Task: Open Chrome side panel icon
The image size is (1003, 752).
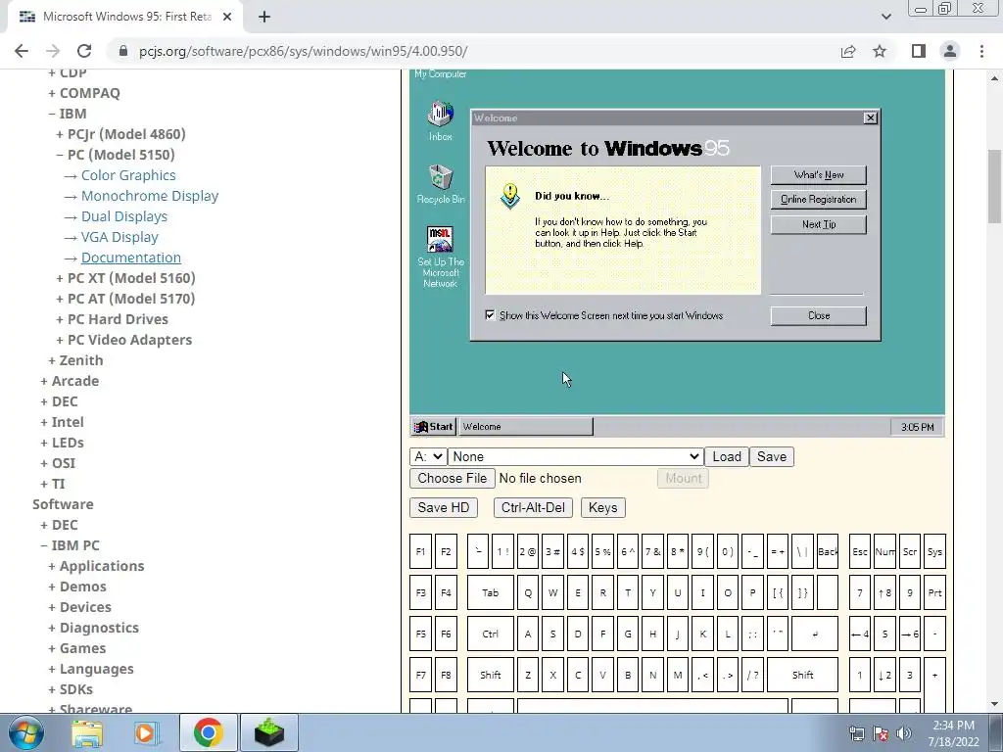Action: point(919,51)
